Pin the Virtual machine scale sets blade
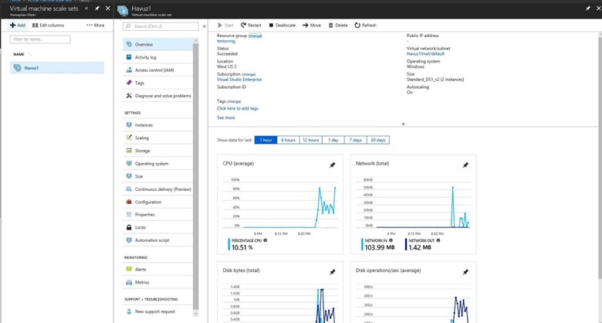Image resolution: width=602 pixels, height=323 pixels. 97,8
